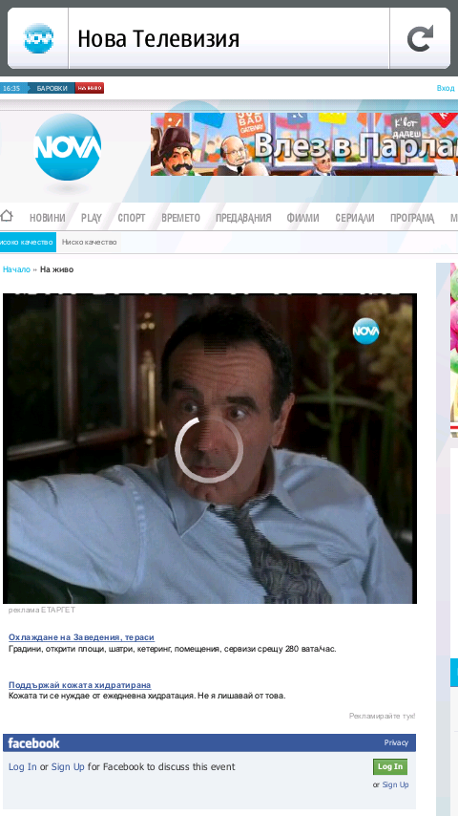This screenshot has width=458, height=816.
Task: Select the high quality stream tab
Action: [x=28, y=242]
